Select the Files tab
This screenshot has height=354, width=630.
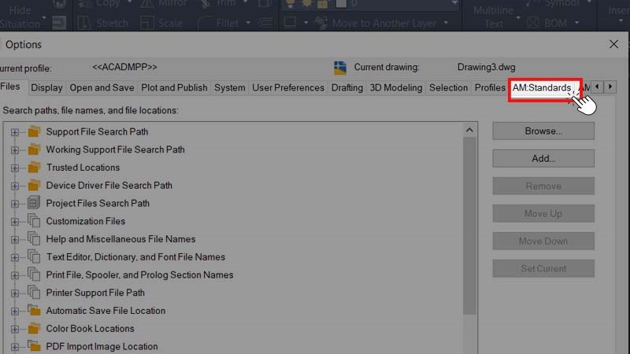point(10,87)
